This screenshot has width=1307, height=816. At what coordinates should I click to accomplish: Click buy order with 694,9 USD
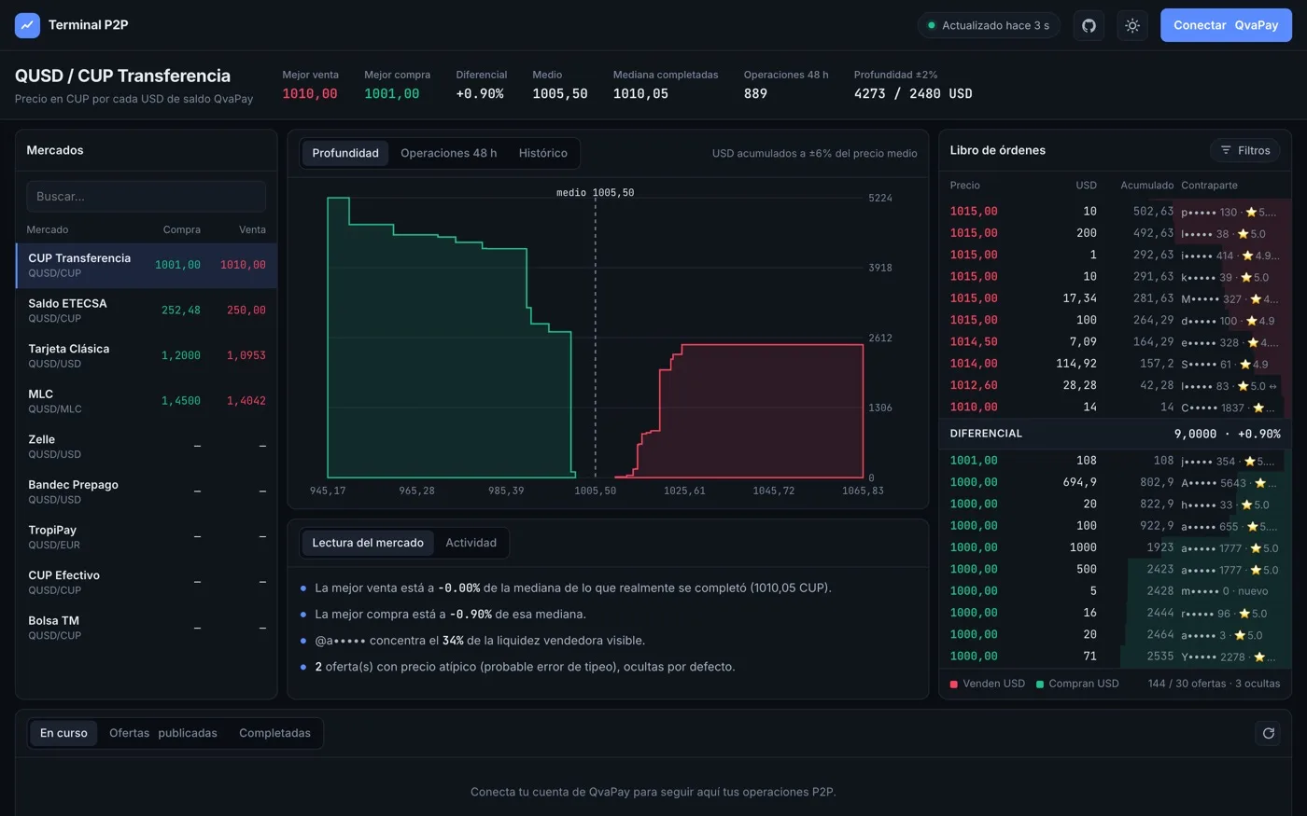coord(1116,482)
